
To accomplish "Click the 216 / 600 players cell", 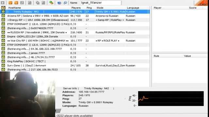I will (76, 32).
